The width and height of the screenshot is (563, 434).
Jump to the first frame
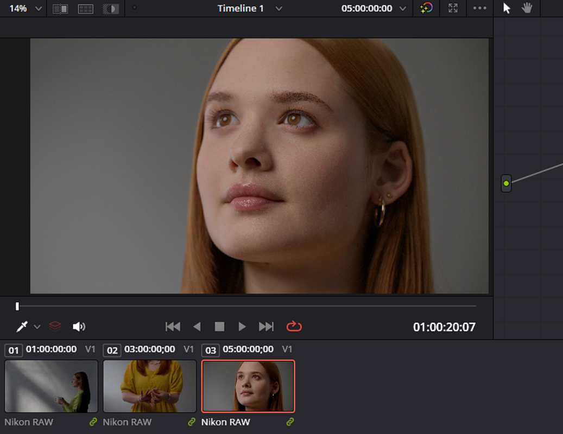[173, 327]
